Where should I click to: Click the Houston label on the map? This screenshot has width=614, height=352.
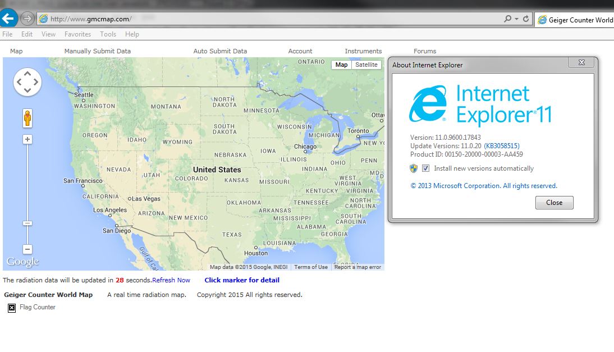click(x=256, y=253)
